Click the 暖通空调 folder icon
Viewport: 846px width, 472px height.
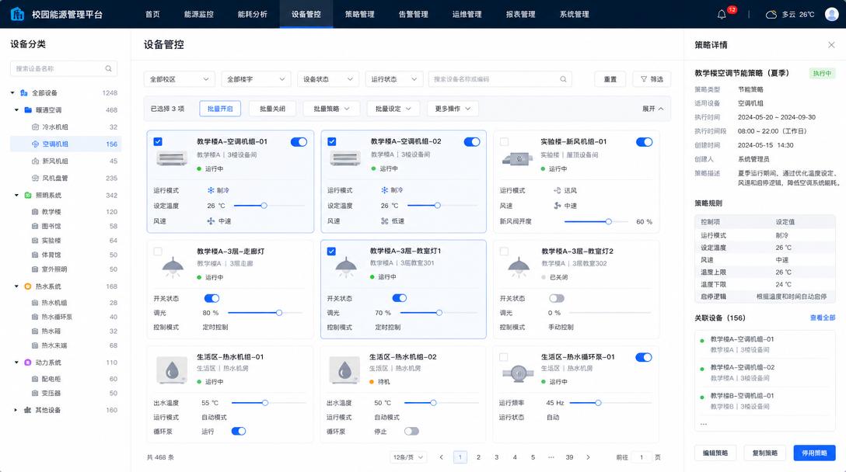[28, 110]
